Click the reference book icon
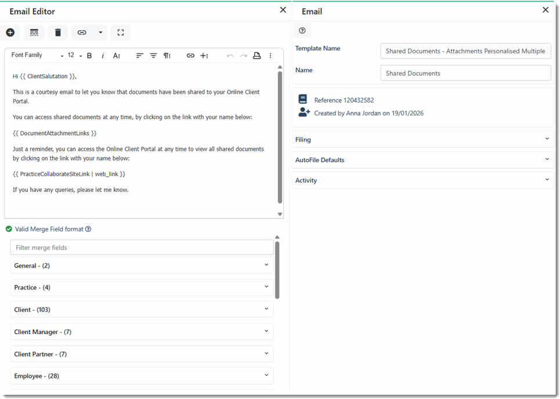 coord(302,99)
